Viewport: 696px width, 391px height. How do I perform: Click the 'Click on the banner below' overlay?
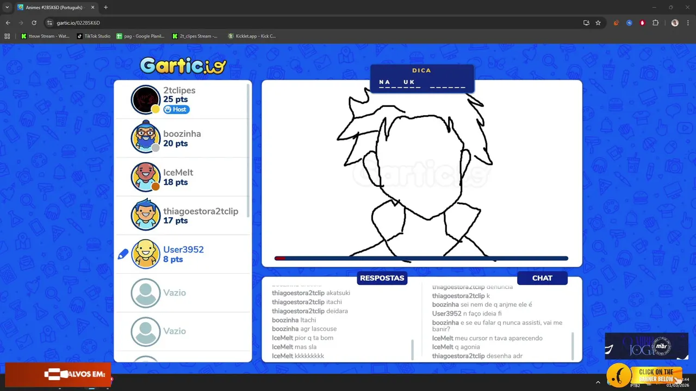(644, 375)
